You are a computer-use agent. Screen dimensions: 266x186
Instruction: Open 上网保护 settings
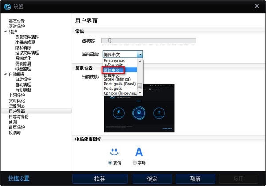(x=17, y=95)
